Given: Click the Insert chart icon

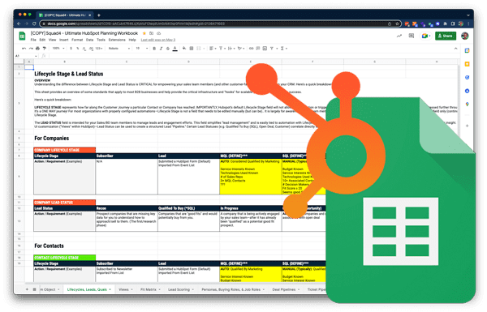Looking at the screenshot, I should (265, 49).
